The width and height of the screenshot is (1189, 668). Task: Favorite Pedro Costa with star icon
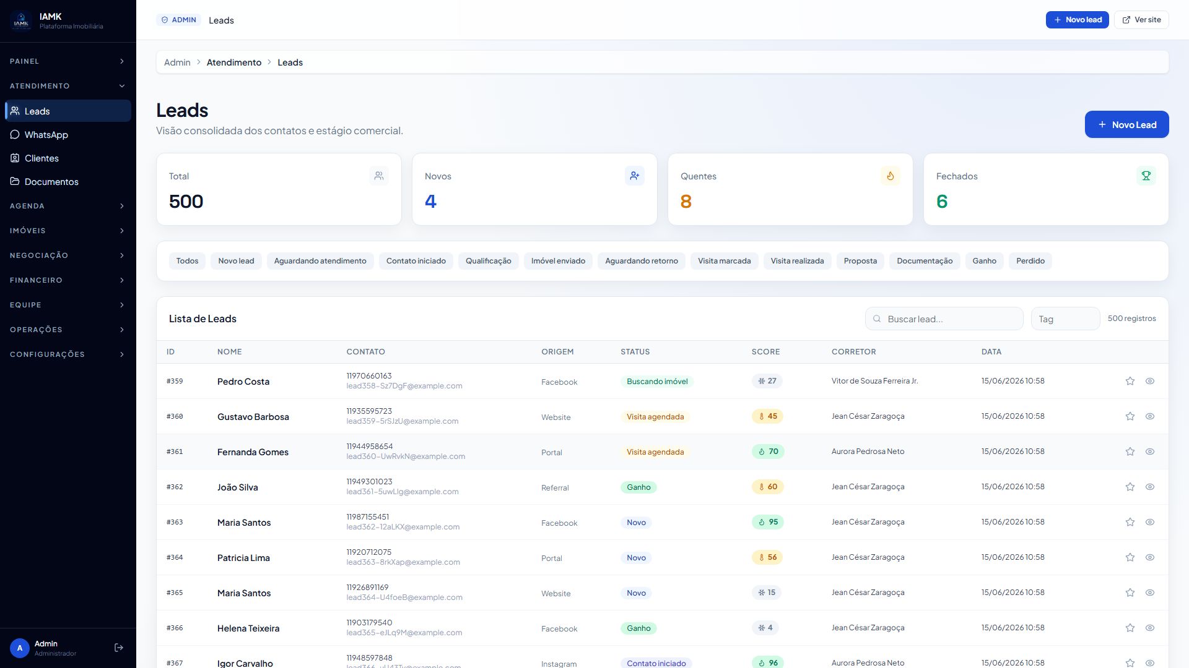tap(1130, 381)
